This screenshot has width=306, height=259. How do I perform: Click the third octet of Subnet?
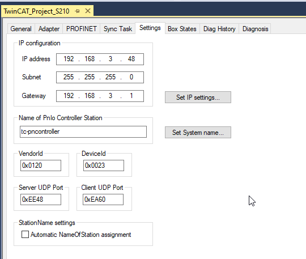pyautogui.click(x=110, y=77)
